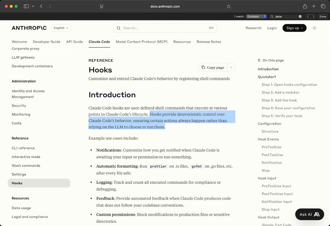Image resolution: width=330 pixels, height=226 pixels.
Task: Open the Monitoring sidebar page
Action: tap(21, 114)
